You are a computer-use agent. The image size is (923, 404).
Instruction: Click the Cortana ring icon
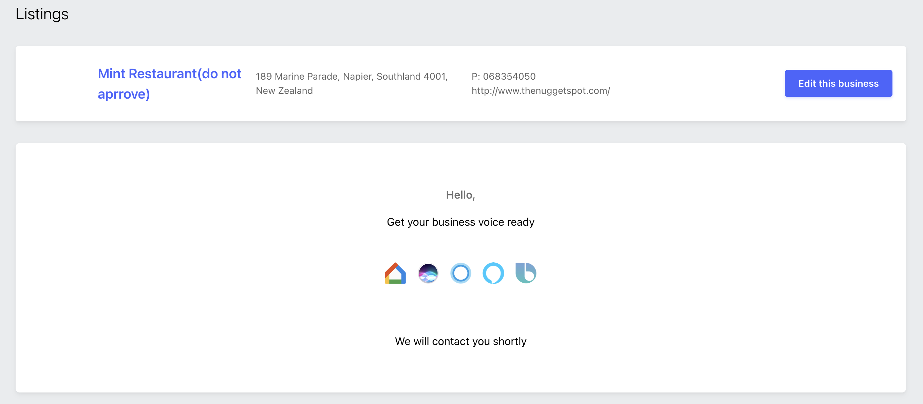tap(460, 274)
